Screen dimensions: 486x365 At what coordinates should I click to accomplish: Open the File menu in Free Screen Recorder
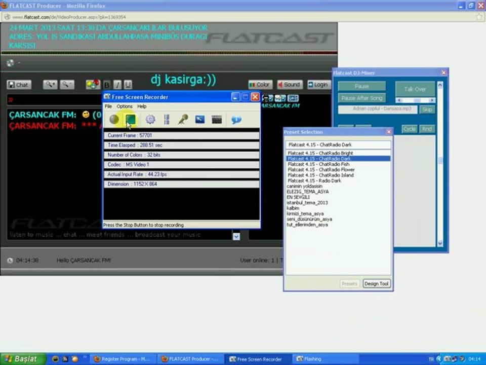[108, 106]
